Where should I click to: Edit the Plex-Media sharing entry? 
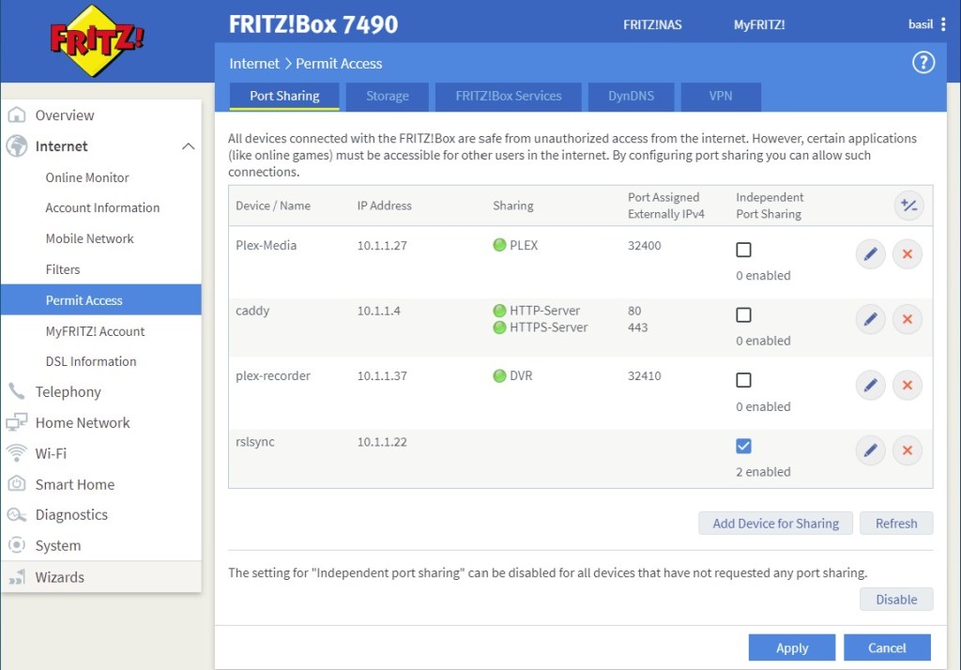(870, 253)
